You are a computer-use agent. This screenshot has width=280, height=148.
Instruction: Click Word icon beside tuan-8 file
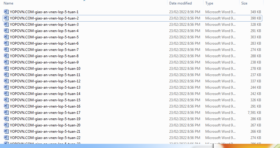[6, 56]
